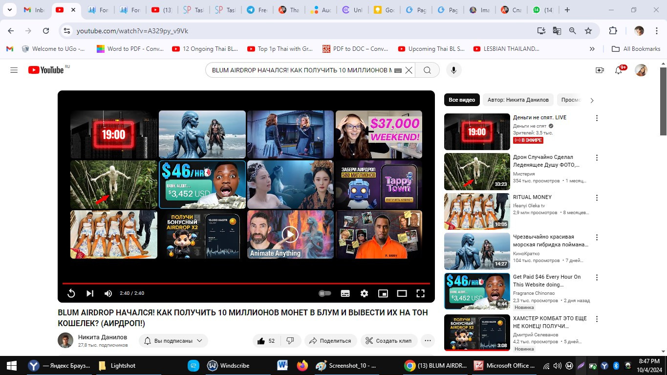This screenshot has height=375, width=667.
Task: Open the zoom magnifier in the address bar
Action: pos(572,31)
